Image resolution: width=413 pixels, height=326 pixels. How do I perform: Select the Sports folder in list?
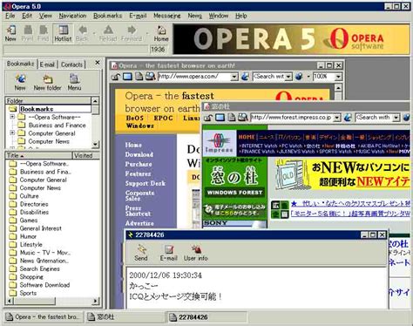pyautogui.click(x=28, y=293)
